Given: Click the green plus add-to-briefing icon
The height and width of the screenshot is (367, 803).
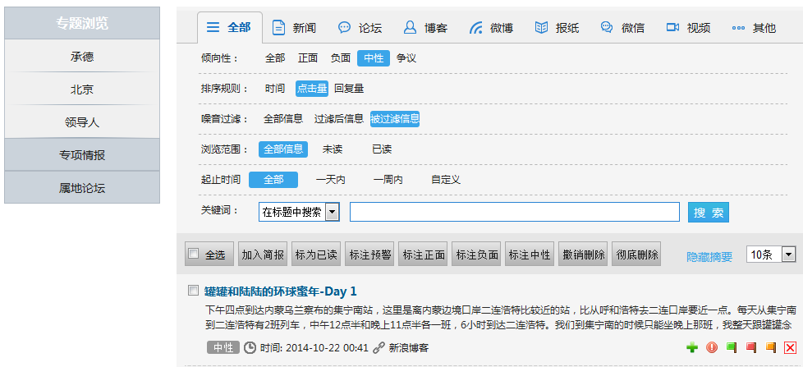Looking at the screenshot, I should (692, 347).
